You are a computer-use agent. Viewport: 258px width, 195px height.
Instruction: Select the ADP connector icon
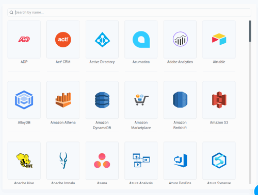tap(24, 40)
